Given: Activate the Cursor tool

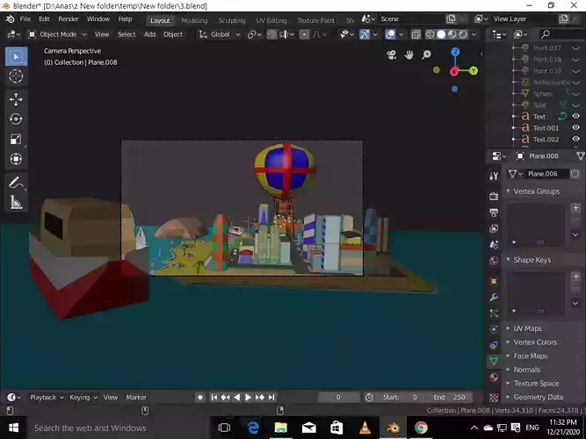Looking at the screenshot, I should (x=16, y=76).
